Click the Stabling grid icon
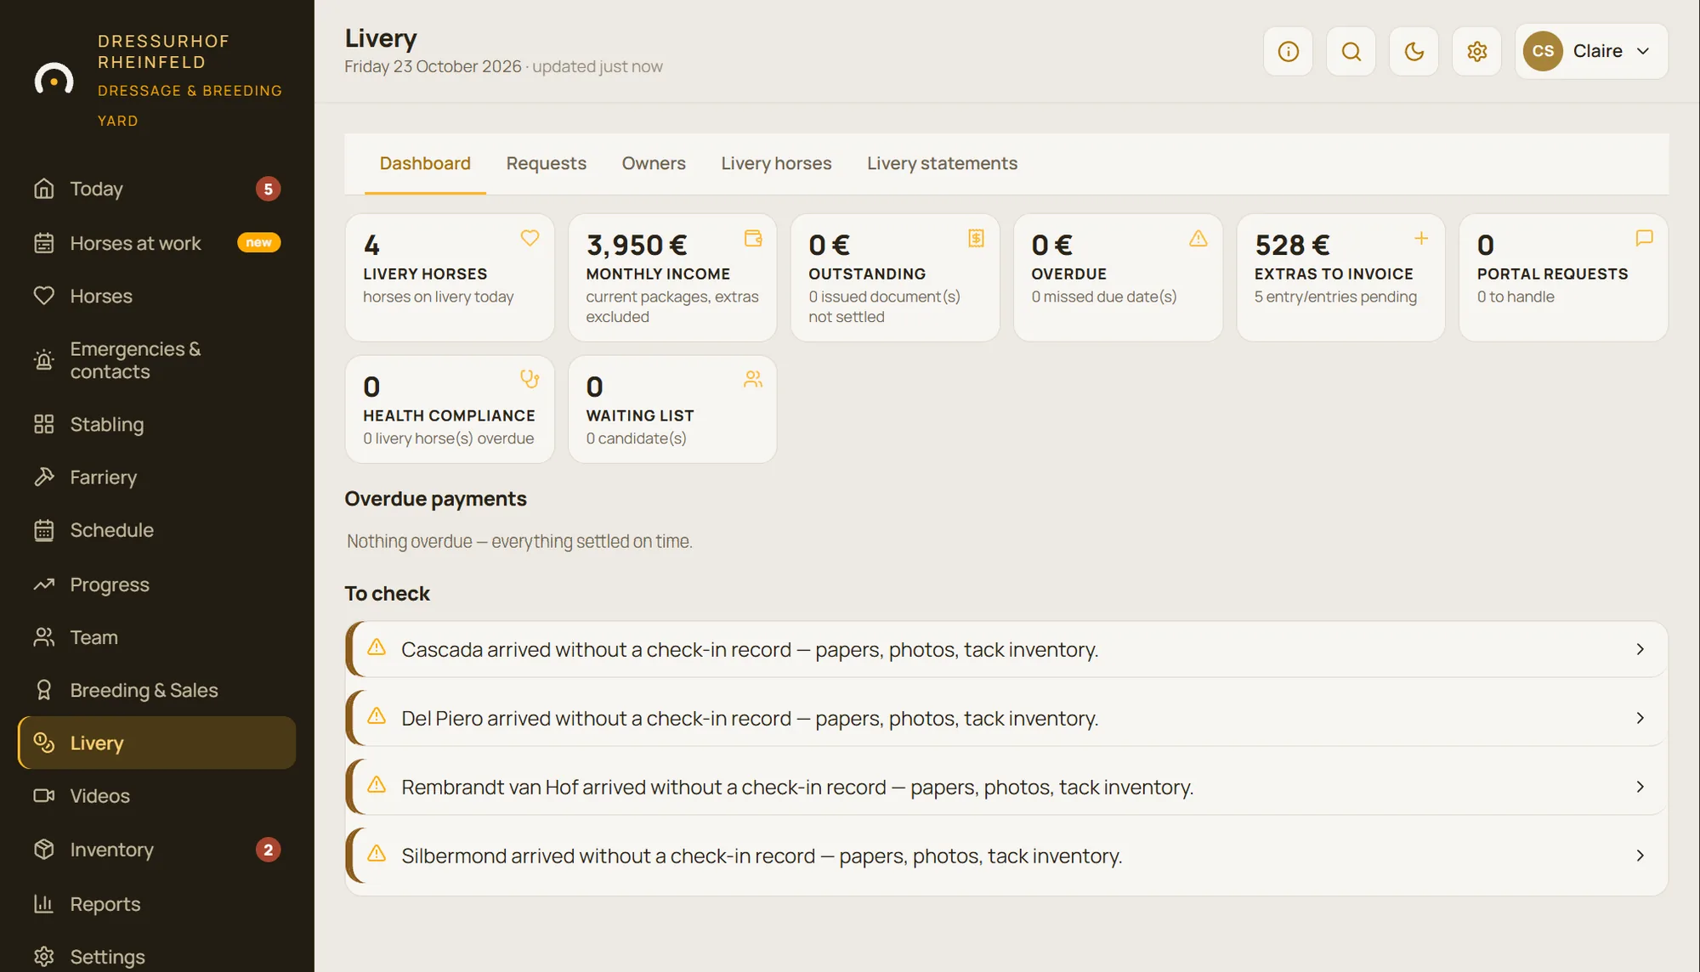Viewport: 1700px width, 972px height. [x=44, y=424]
